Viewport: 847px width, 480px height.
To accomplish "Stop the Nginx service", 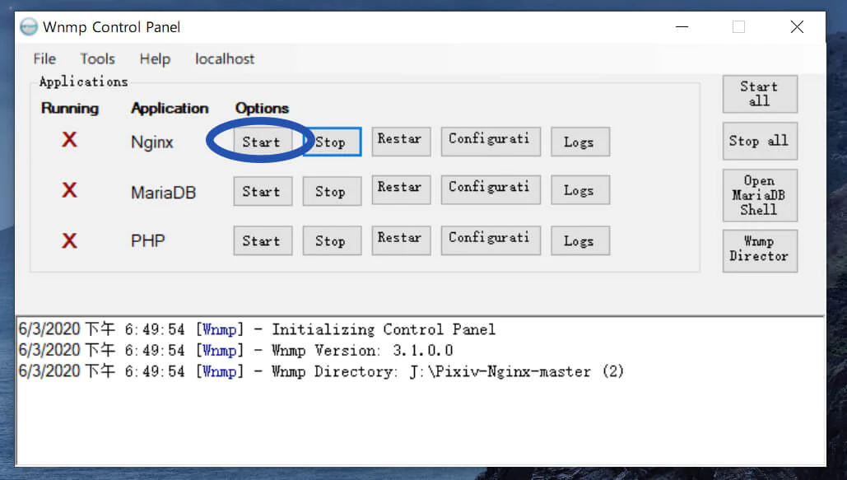I will (332, 142).
